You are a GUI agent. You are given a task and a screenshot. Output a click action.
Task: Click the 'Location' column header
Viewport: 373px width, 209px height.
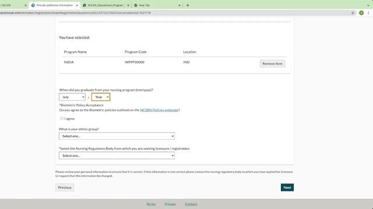189,52
